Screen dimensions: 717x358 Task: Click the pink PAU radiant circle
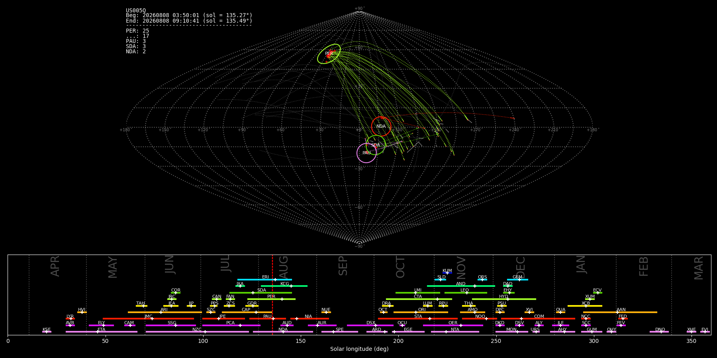click(366, 153)
